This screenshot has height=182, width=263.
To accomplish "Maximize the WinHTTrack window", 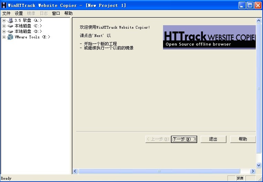I will [x=250, y=6].
